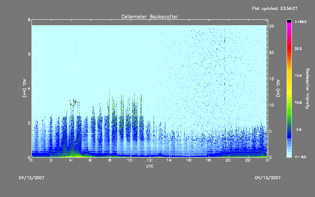Click the AGL (kft) axis title
The image size is (315, 197).
click(x=278, y=88)
